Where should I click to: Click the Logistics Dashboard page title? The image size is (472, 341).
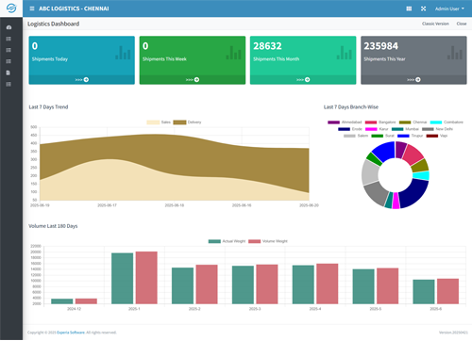53,24
